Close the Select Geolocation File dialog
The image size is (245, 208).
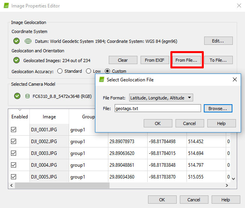pos(234,80)
